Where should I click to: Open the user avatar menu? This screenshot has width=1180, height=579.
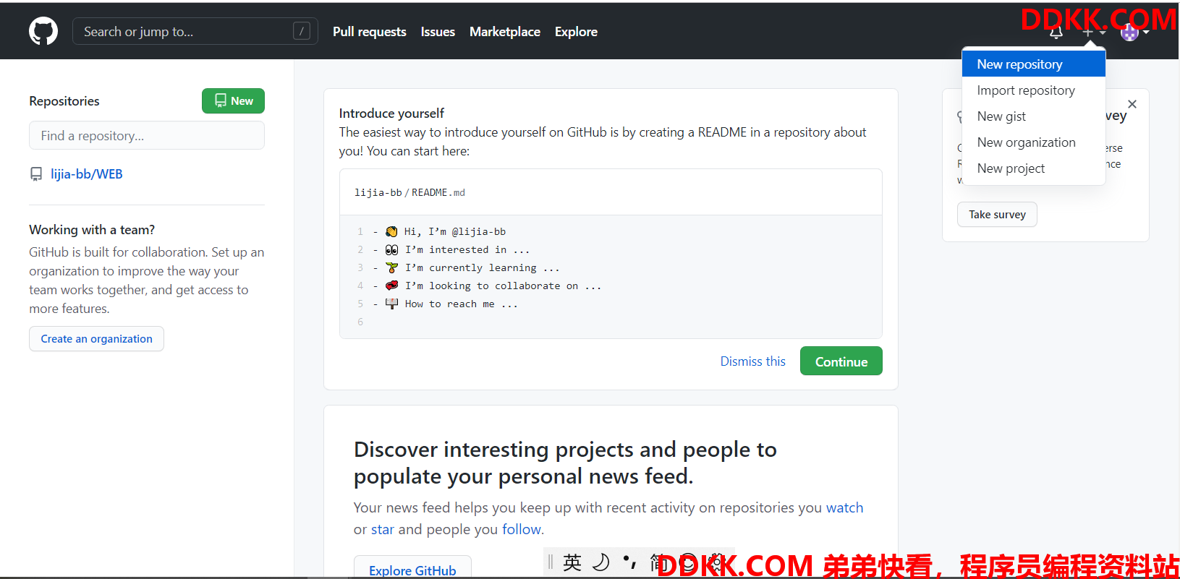pyautogui.click(x=1134, y=33)
